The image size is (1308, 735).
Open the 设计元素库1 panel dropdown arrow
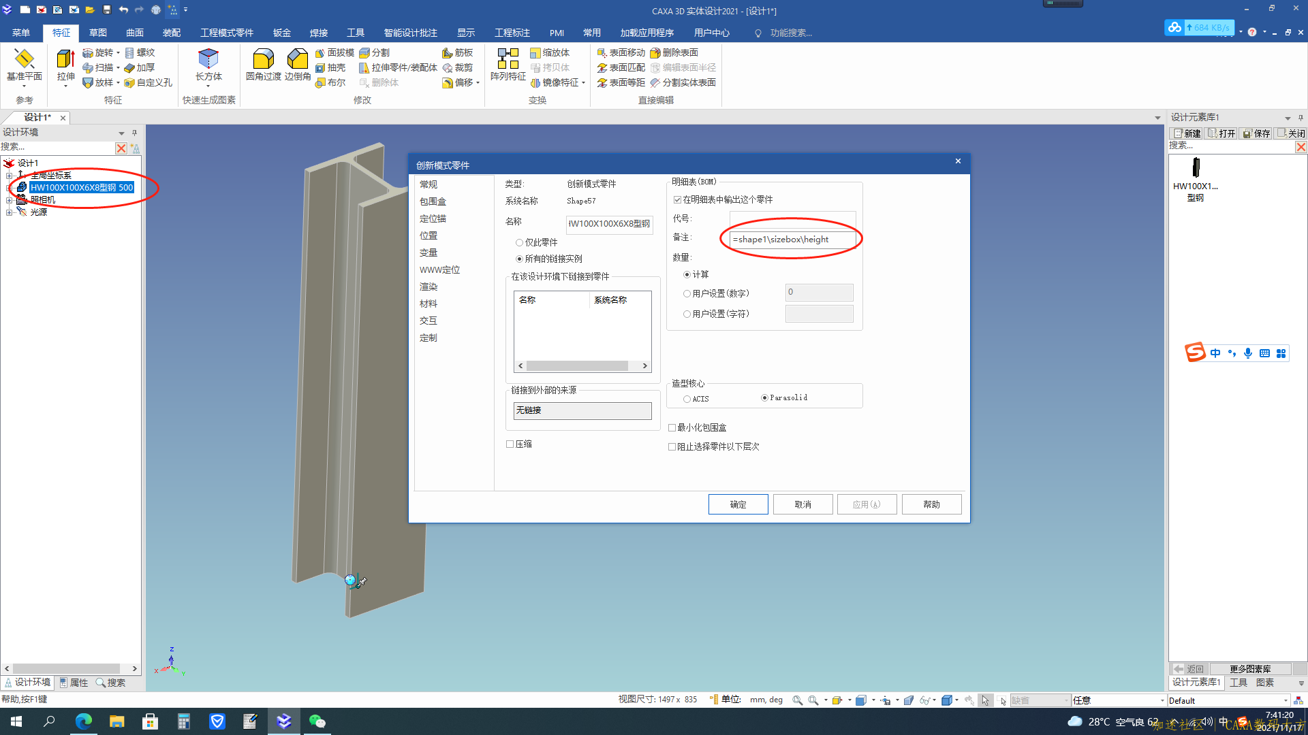point(1288,118)
